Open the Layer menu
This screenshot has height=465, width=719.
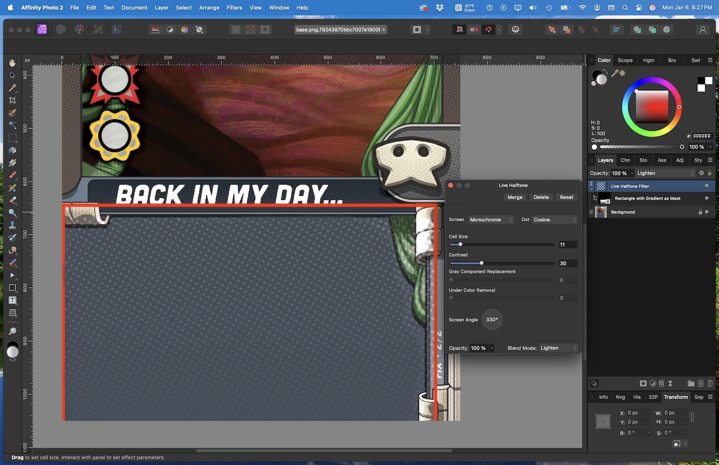161,8
